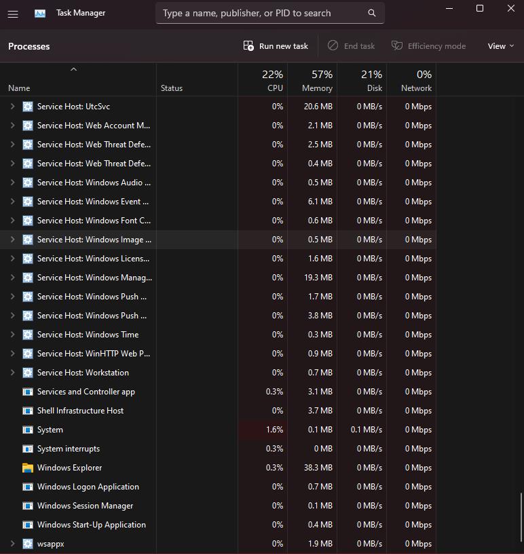Click the Task Manager app icon

(x=40, y=14)
